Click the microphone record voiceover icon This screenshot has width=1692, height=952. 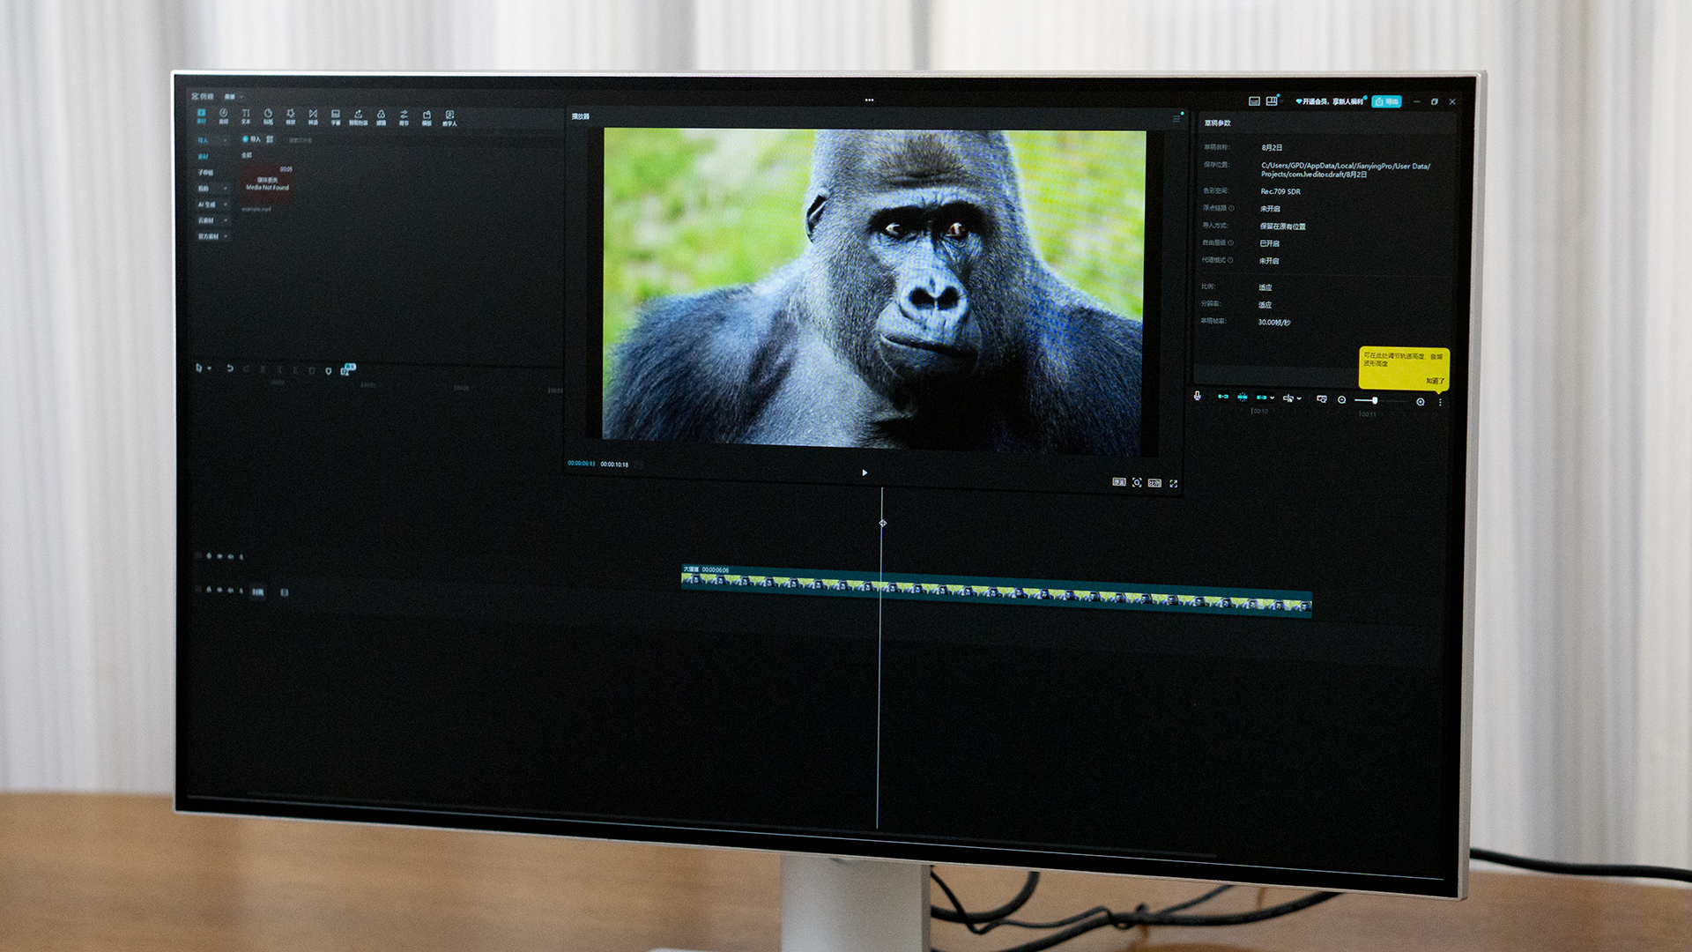pyautogui.click(x=1197, y=397)
